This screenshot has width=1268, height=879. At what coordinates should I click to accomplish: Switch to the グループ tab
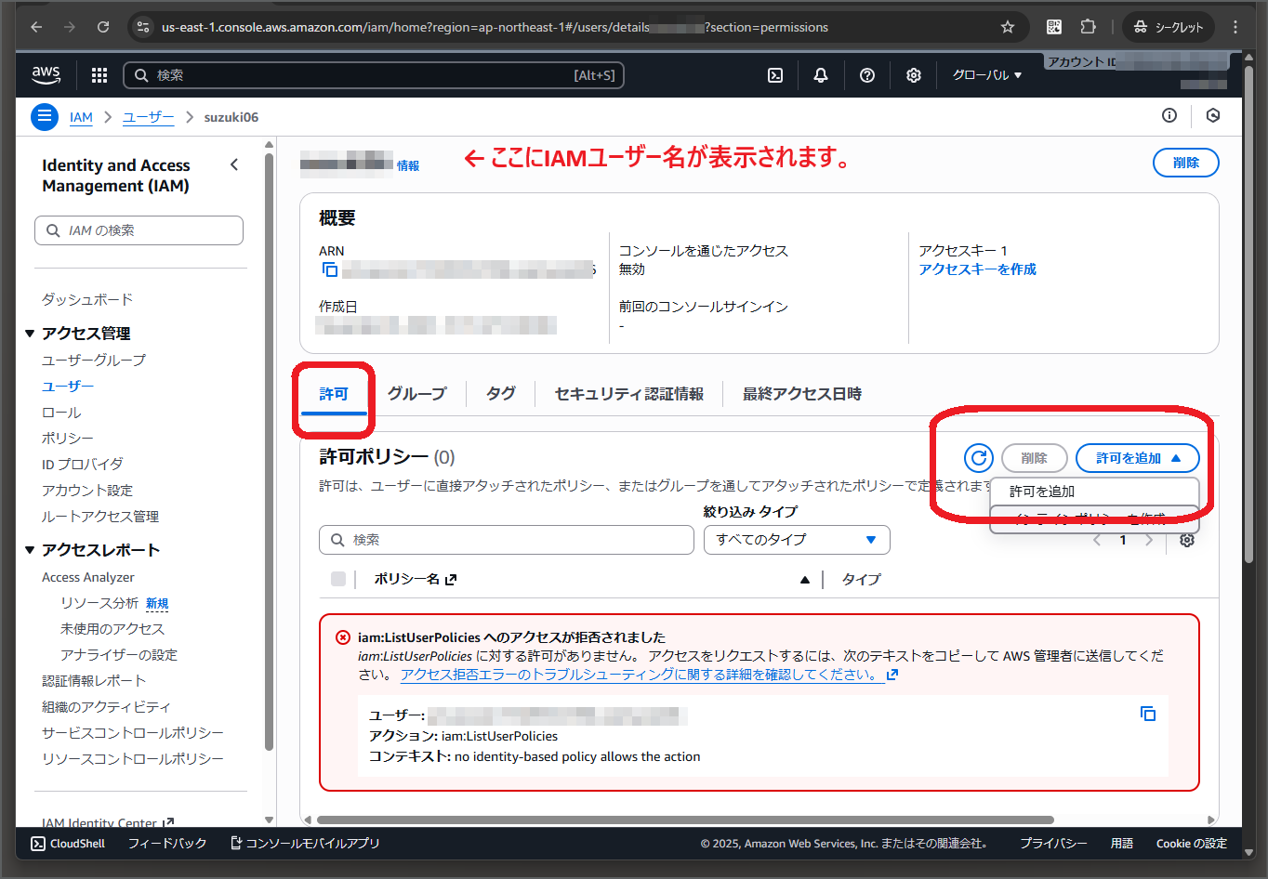[416, 394]
